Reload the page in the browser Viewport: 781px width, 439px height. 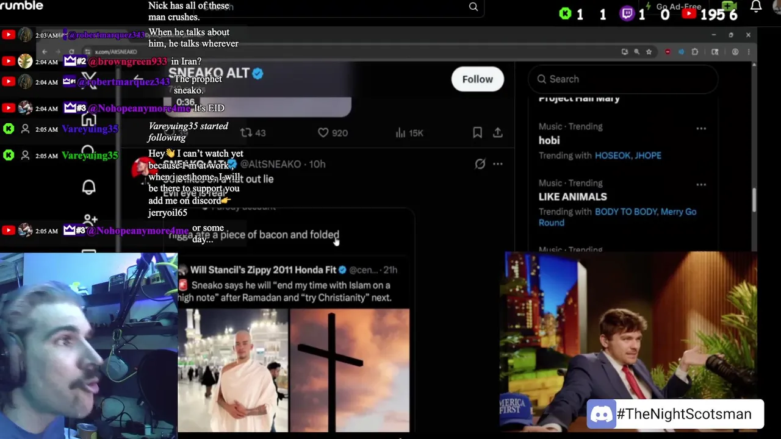click(72, 52)
